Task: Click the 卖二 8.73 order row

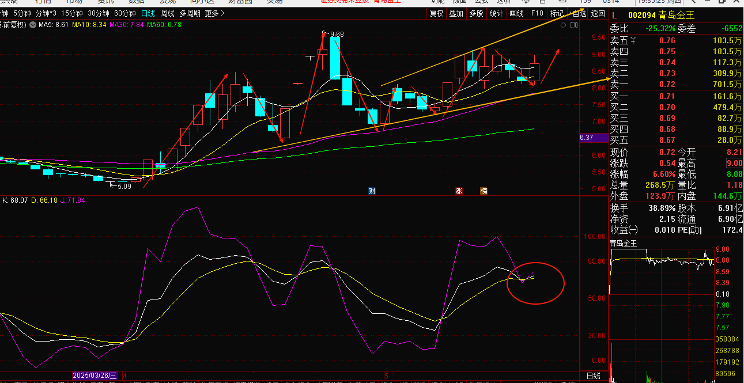Action: click(676, 73)
